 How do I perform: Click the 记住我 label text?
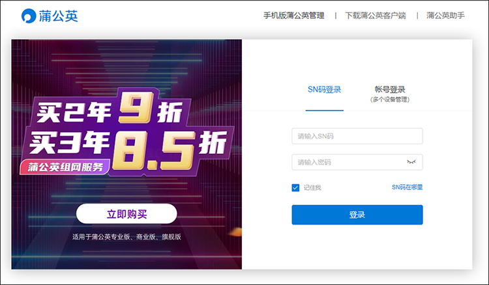312,187
